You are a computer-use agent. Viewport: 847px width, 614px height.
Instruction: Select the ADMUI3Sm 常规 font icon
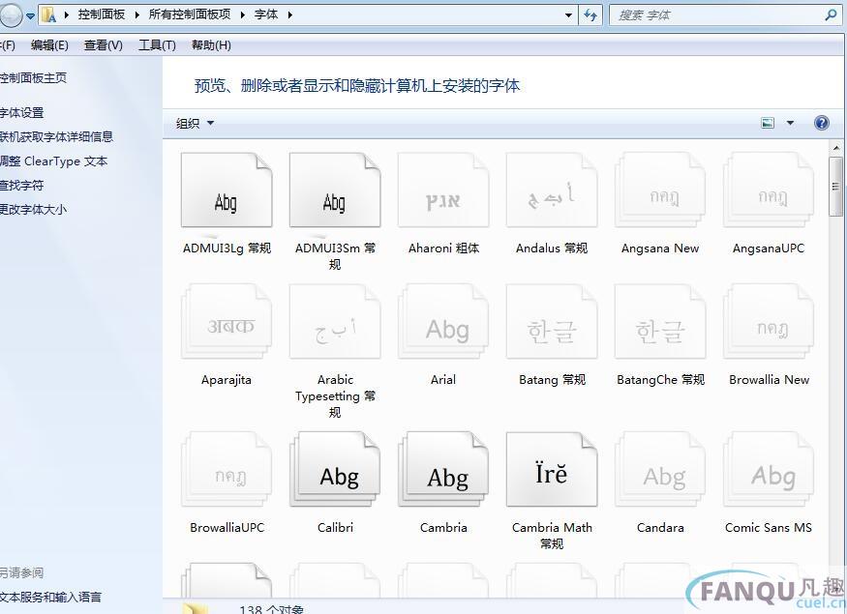point(335,190)
